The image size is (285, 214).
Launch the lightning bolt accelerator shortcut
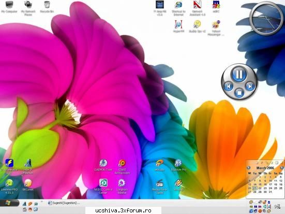9,166
